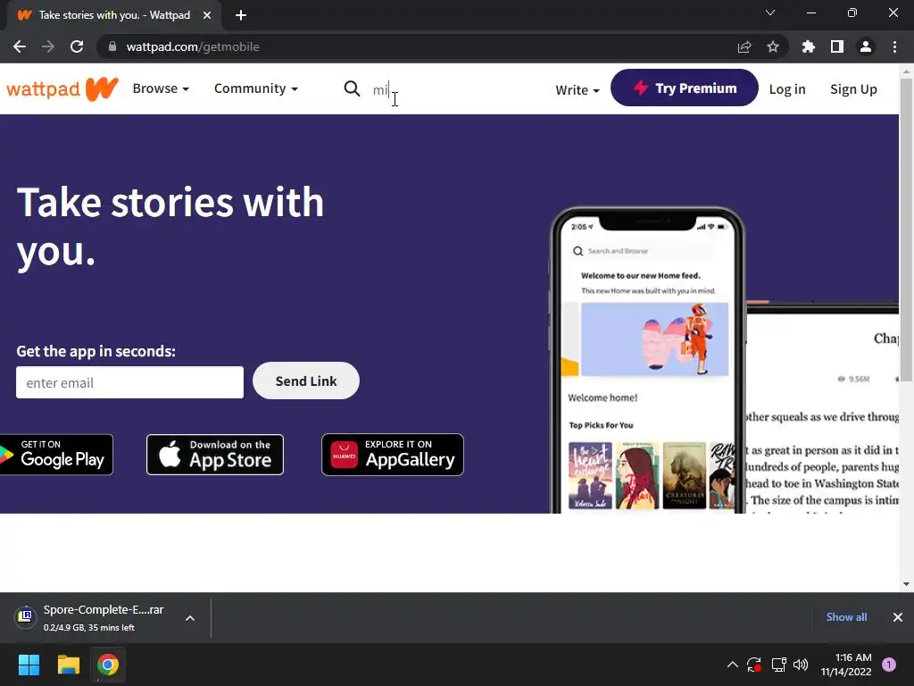The width and height of the screenshot is (914, 686).
Task: Click the phone mockup astronaut banner image
Action: (x=654, y=339)
